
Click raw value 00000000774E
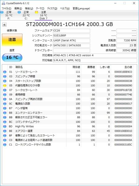click(x=123, y=95)
